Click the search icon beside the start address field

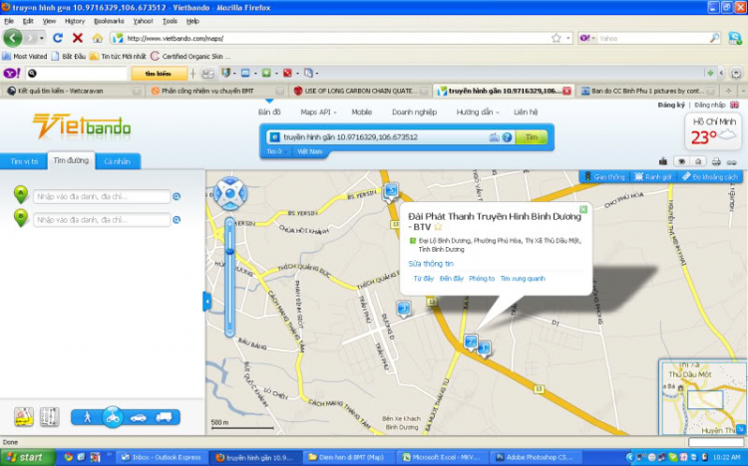177,196
